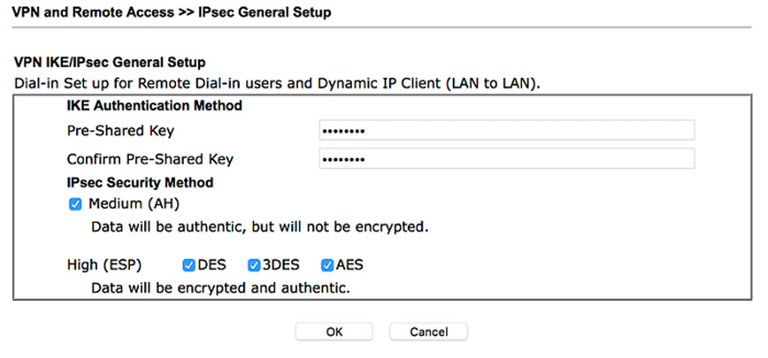
Task: Click the "Confirm Pre-Shared Key" field label
Action: [150, 160]
